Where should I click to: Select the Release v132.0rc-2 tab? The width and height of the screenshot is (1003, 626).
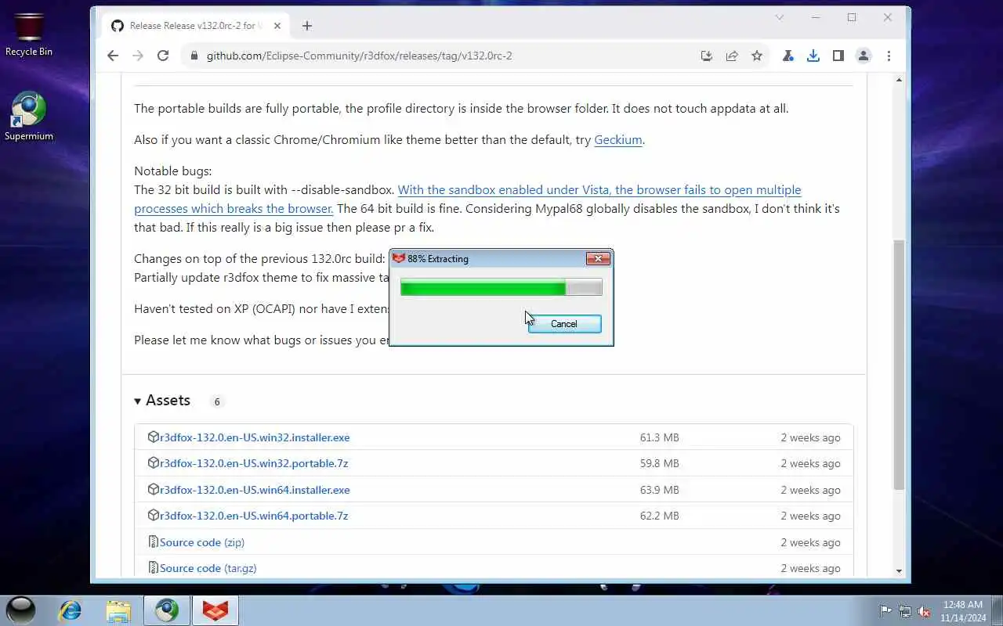(x=196, y=26)
